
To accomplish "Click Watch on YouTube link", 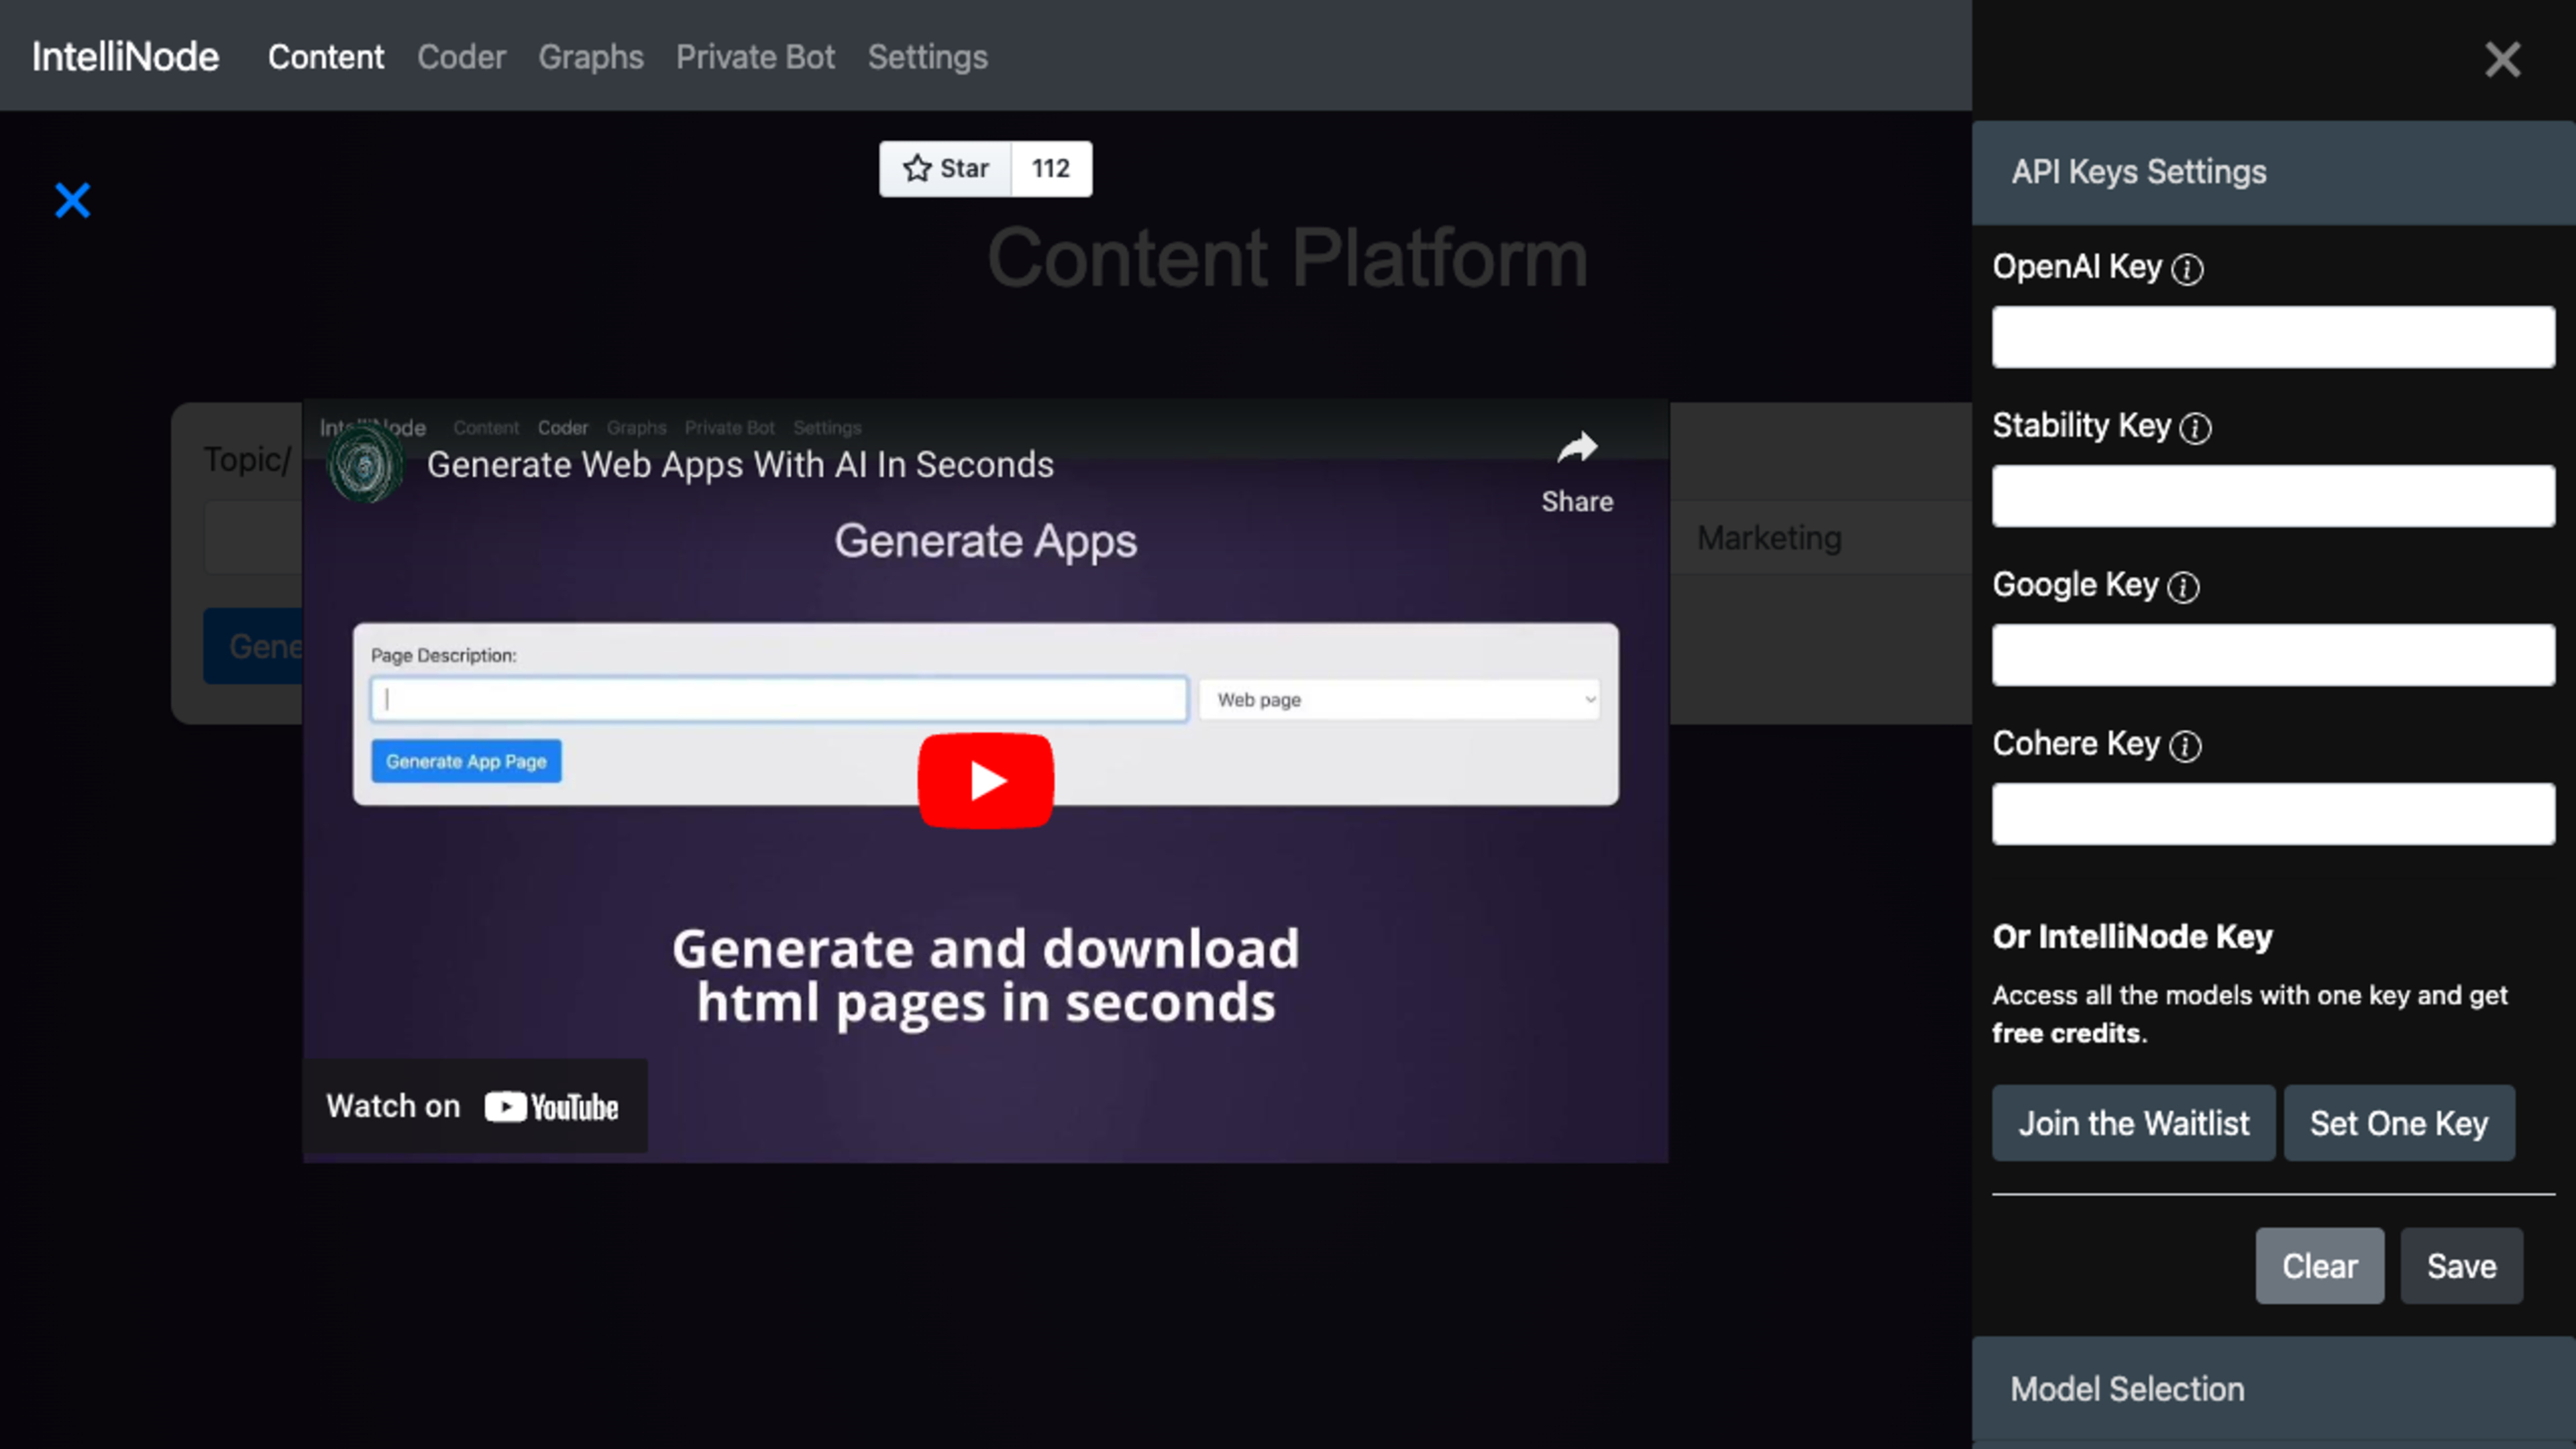I will [x=474, y=1106].
